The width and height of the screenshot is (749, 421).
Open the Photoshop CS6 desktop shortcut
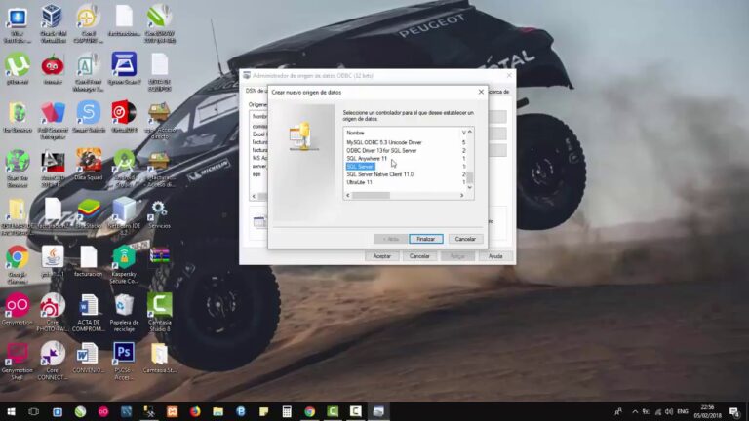[124, 353]
